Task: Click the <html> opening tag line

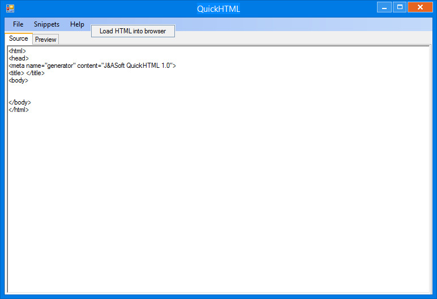Action: (18, 51)
